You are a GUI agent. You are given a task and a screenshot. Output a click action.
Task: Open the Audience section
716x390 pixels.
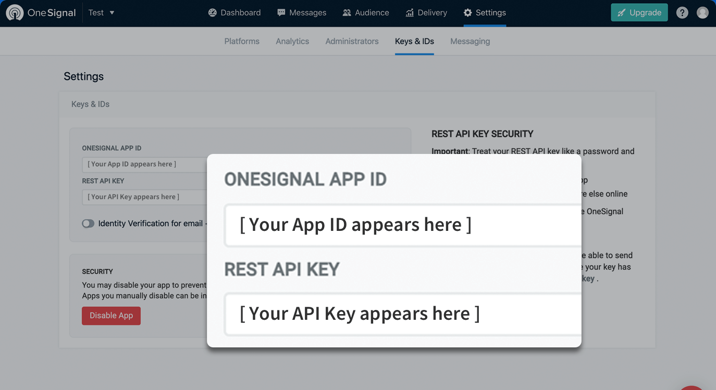(x=366, y=12)
